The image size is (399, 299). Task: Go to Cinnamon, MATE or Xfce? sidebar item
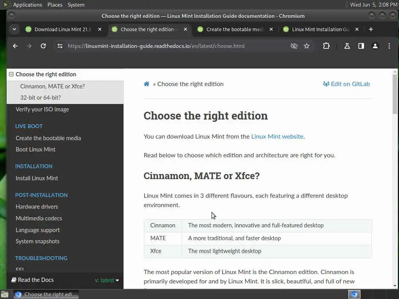click(53, 86)
